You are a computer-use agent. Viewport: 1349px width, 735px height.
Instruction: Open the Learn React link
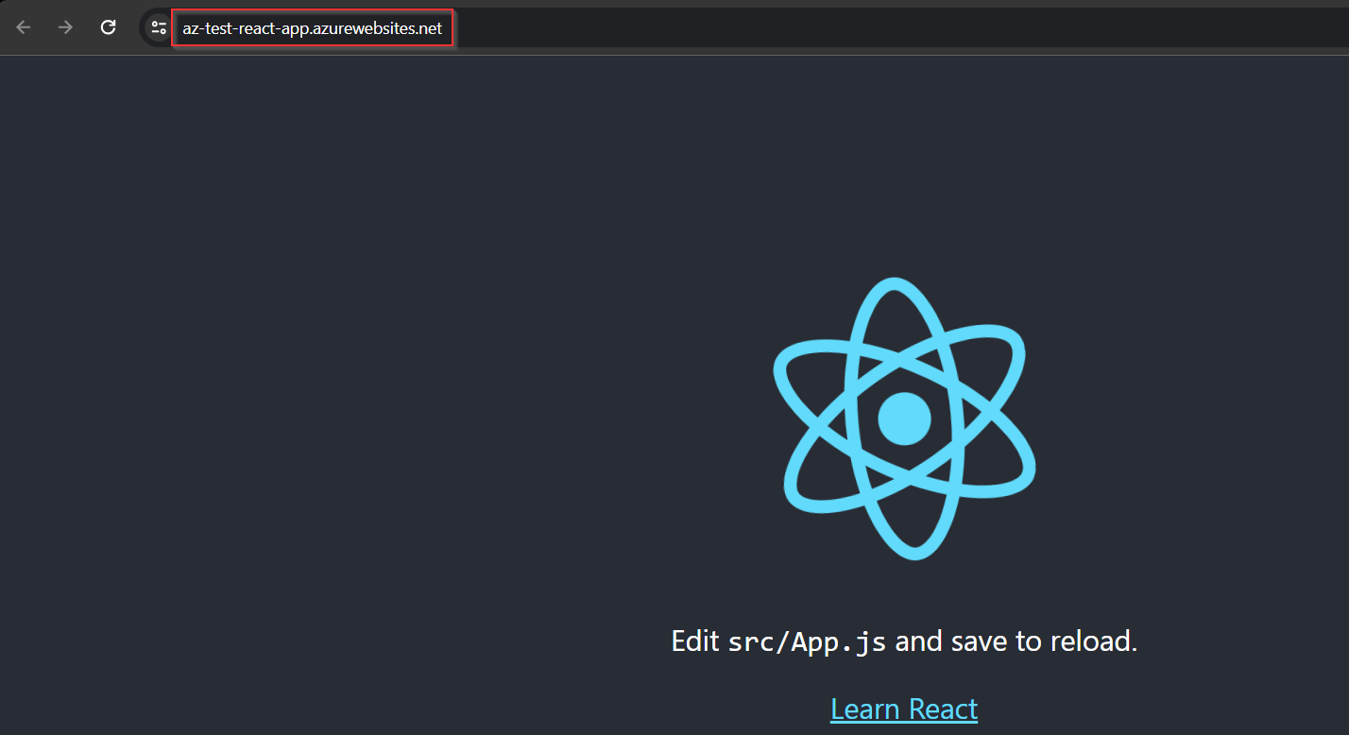[x=904, y=709]
